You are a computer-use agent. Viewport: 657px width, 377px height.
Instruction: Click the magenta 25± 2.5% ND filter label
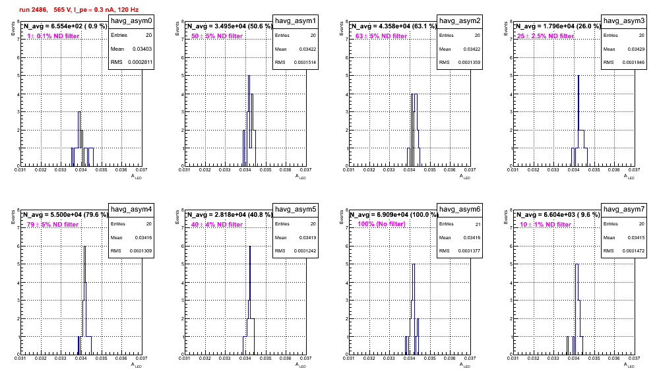(x=546, y=36)
